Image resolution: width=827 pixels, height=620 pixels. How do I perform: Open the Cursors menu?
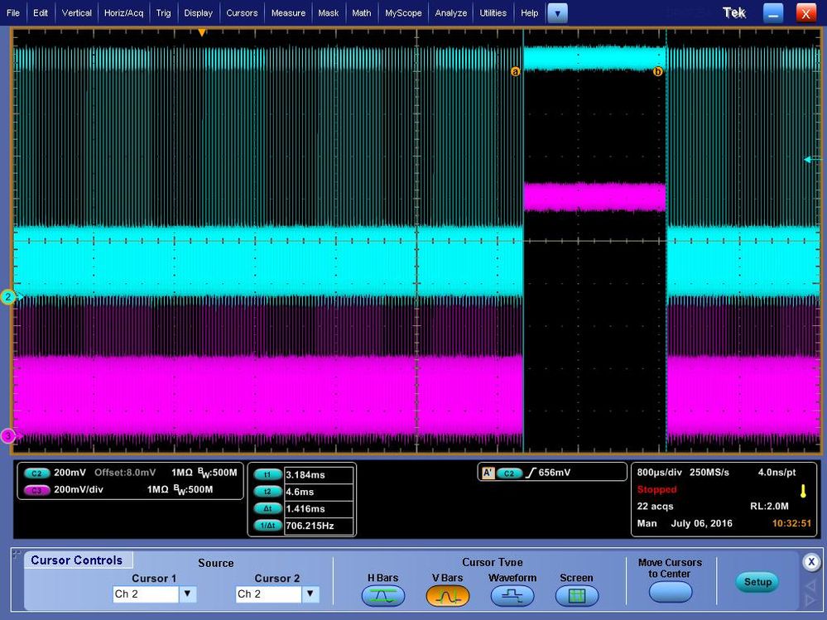[242, 12]
